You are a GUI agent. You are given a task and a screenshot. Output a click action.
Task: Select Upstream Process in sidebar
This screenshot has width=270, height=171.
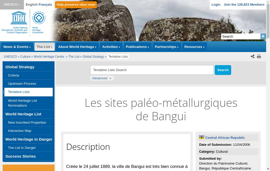22,84
